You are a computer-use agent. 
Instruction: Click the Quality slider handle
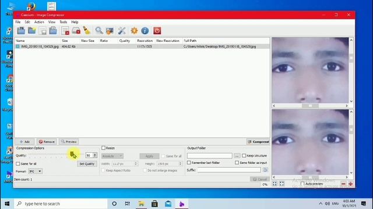(x=72, y=154)
